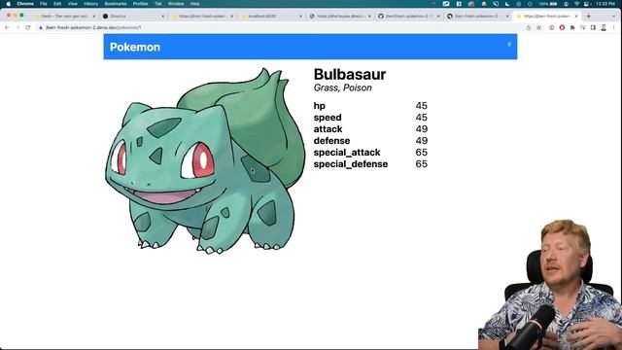Close the Directus tab
The image size is (622, 350).
coord(162,17)
